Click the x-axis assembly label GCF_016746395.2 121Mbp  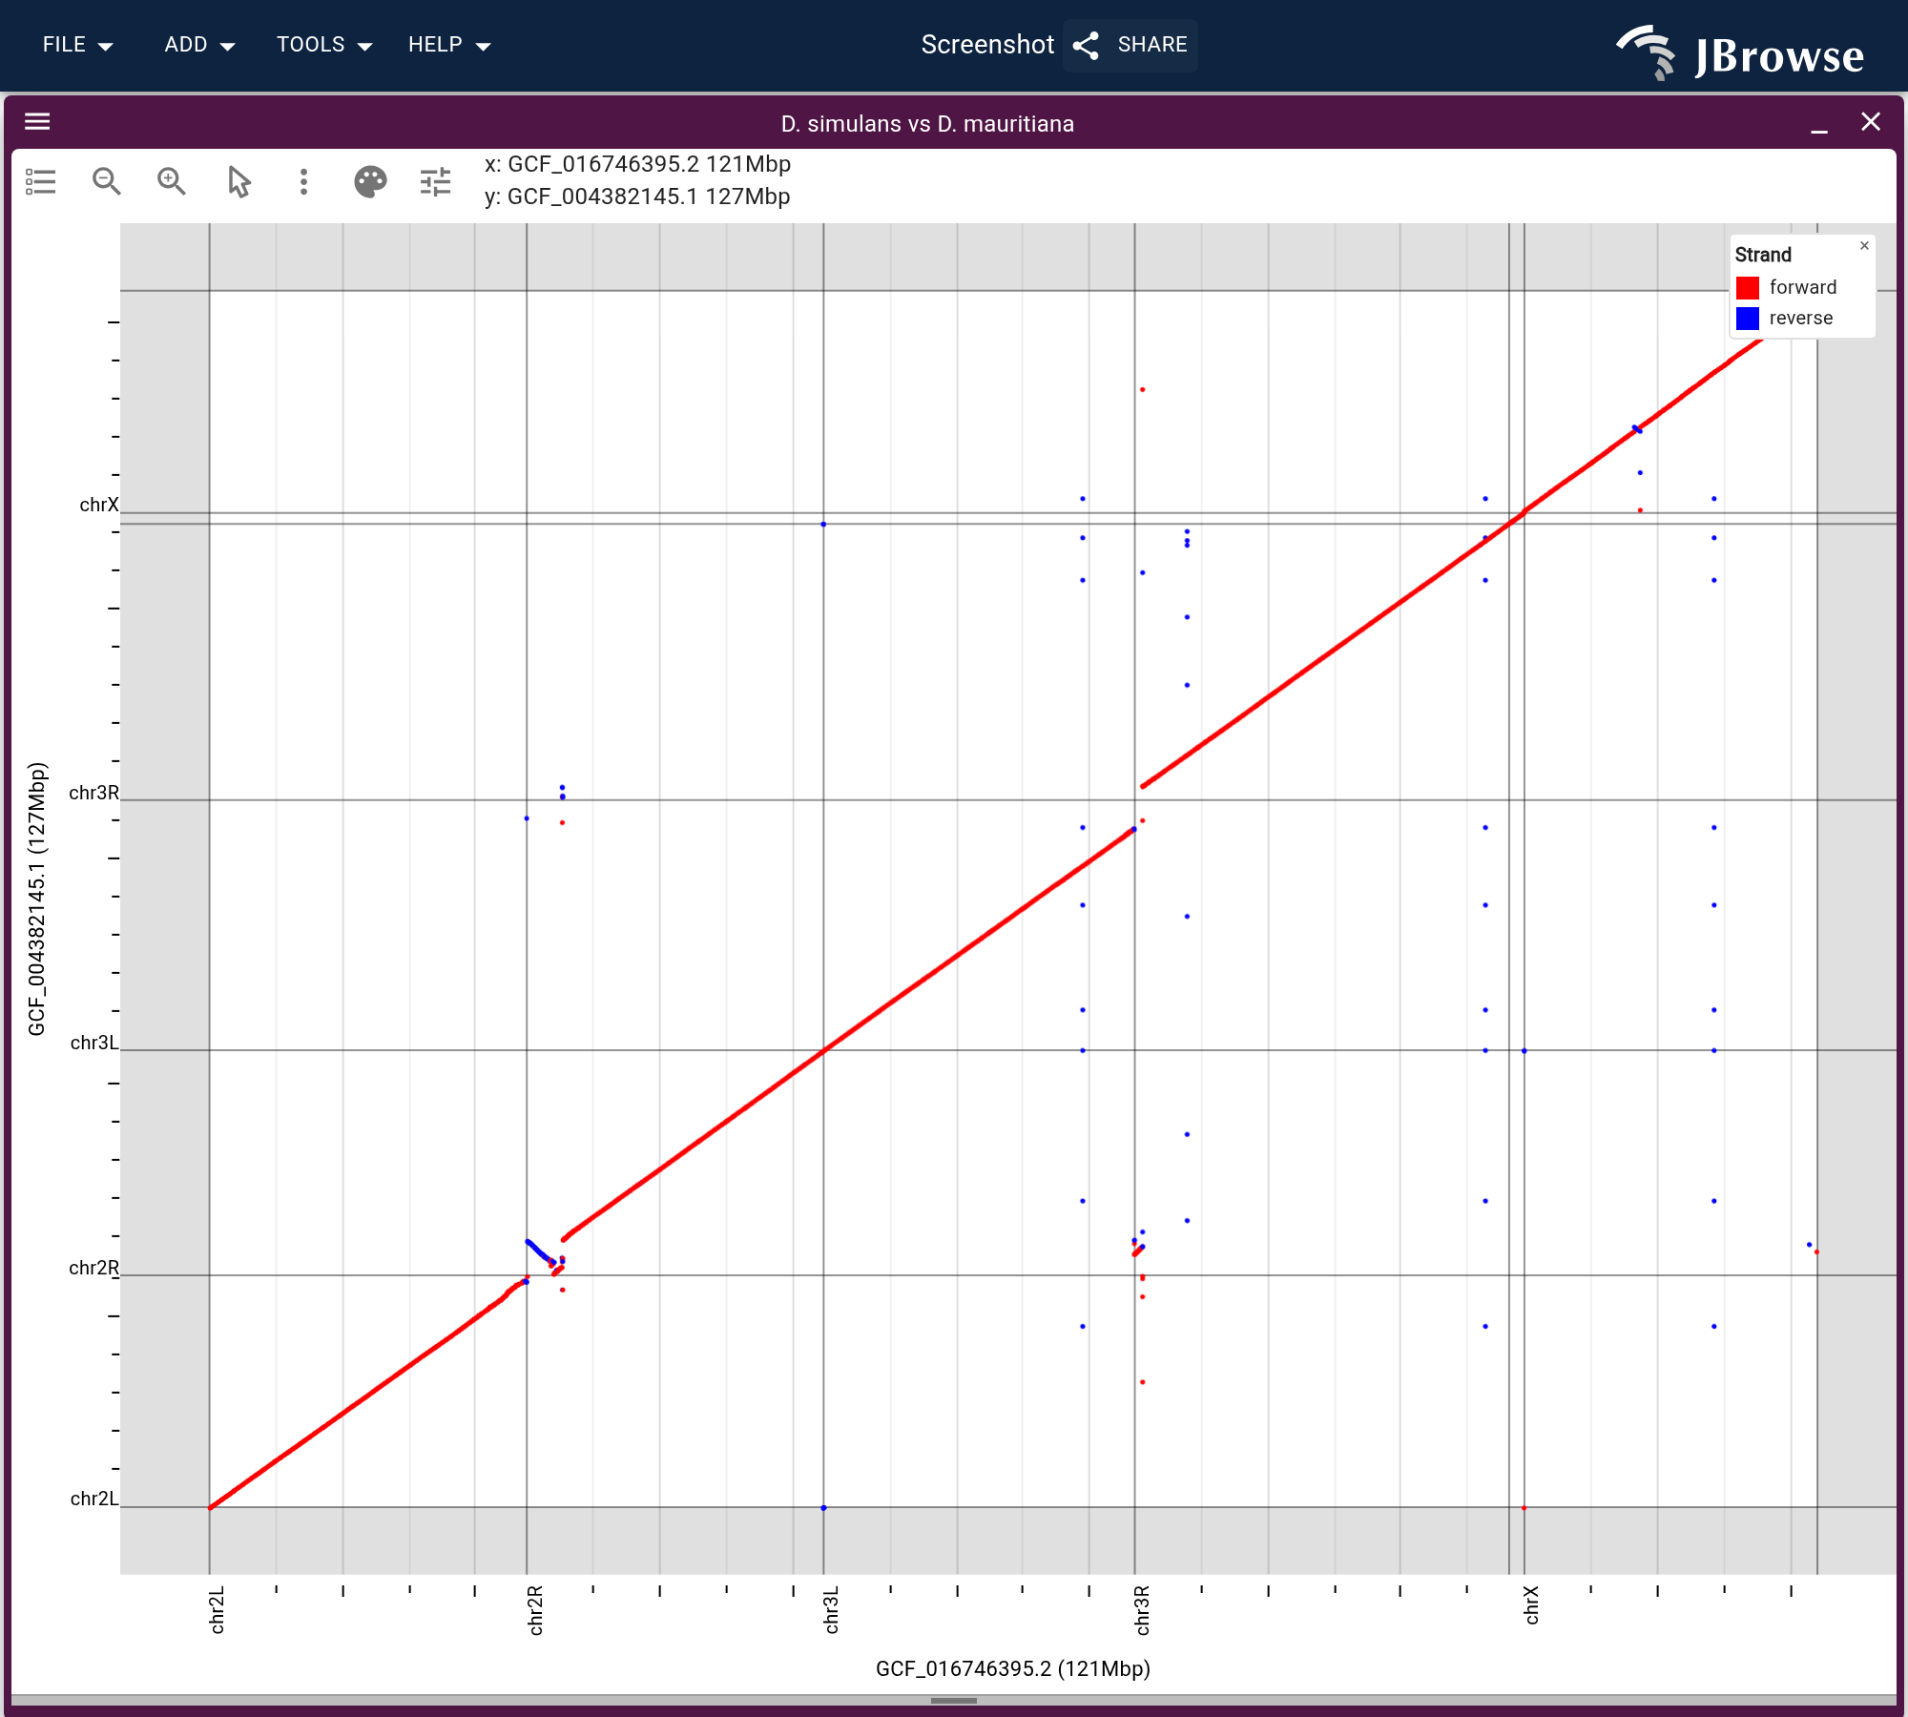(637, 164)
